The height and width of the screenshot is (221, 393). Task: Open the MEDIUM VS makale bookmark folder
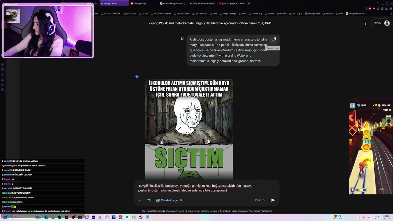(161, 14)
